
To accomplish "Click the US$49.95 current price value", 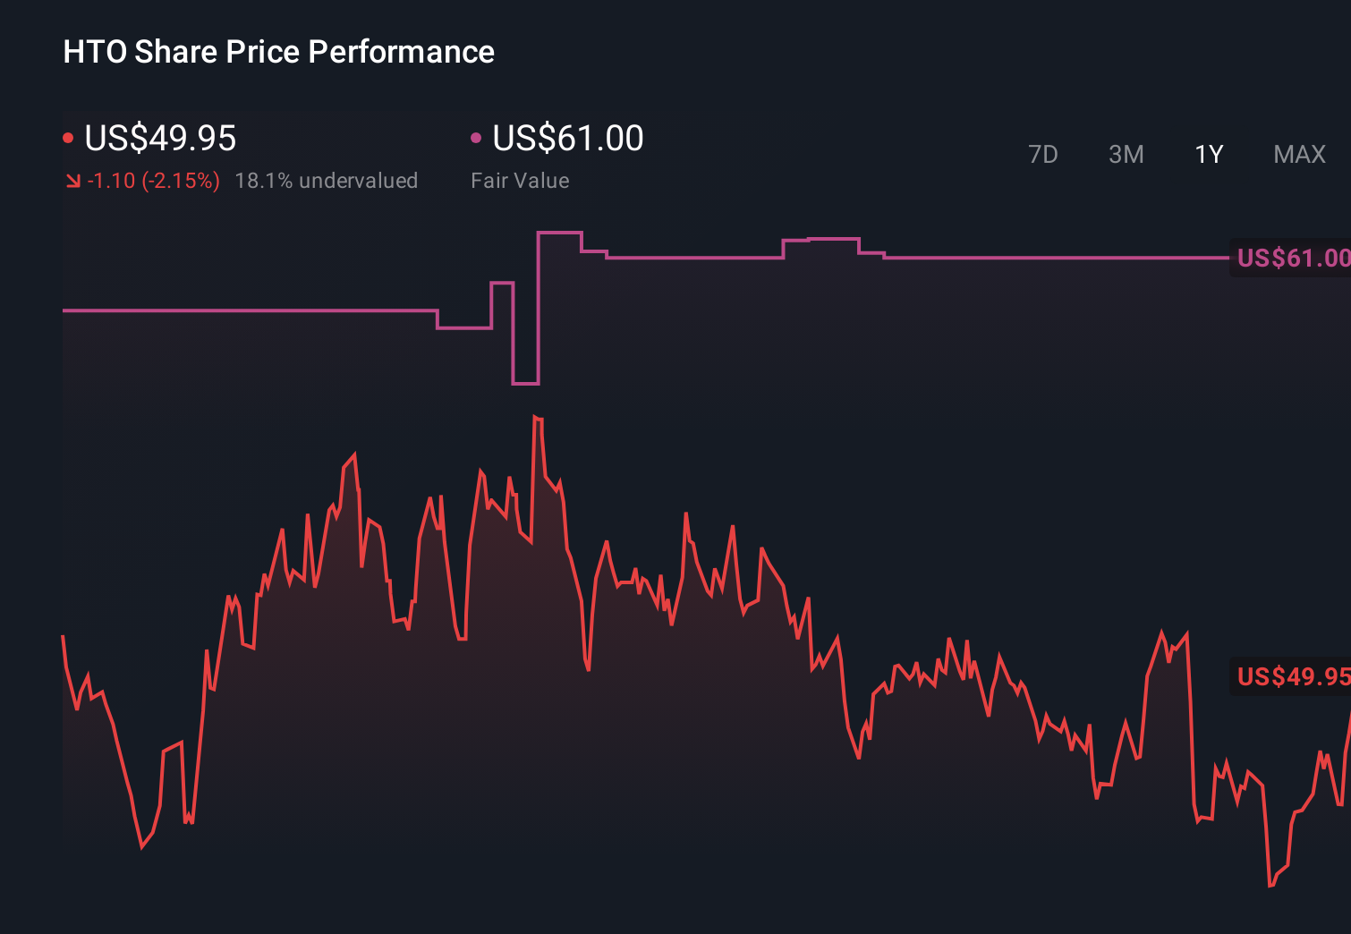I will [159, 139].
